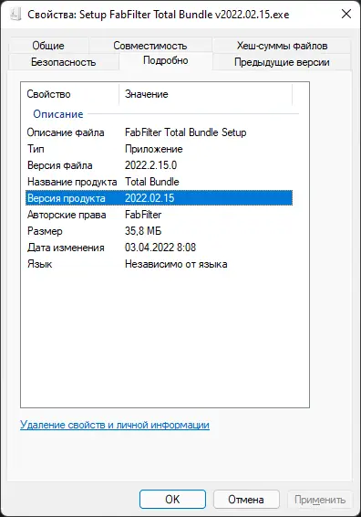Select the Авторские права property label
This screenshot has height=517, width=361.
coord(67,215)
